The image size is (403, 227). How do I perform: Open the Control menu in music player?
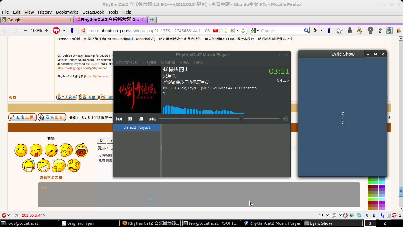coord(168,62)
